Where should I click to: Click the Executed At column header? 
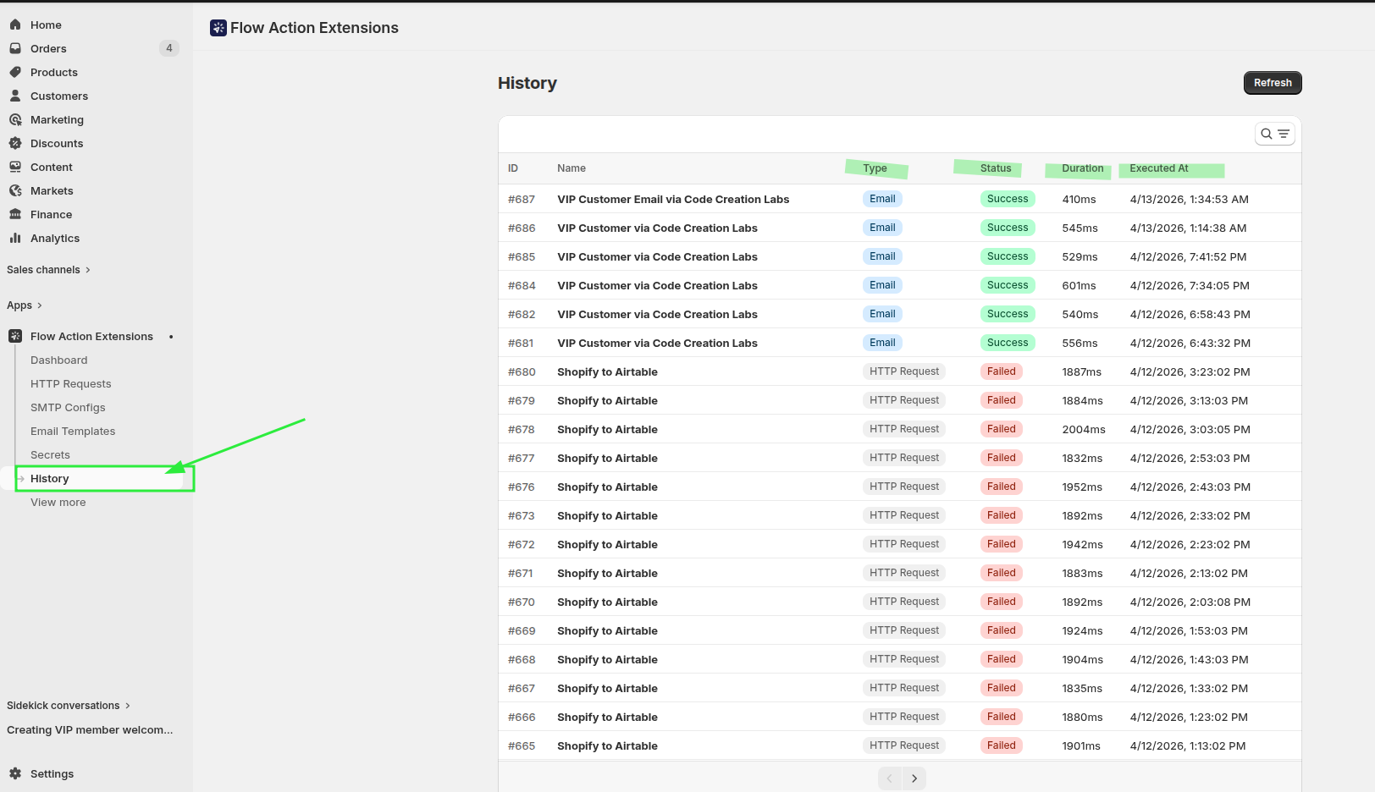coord(1158,168)
